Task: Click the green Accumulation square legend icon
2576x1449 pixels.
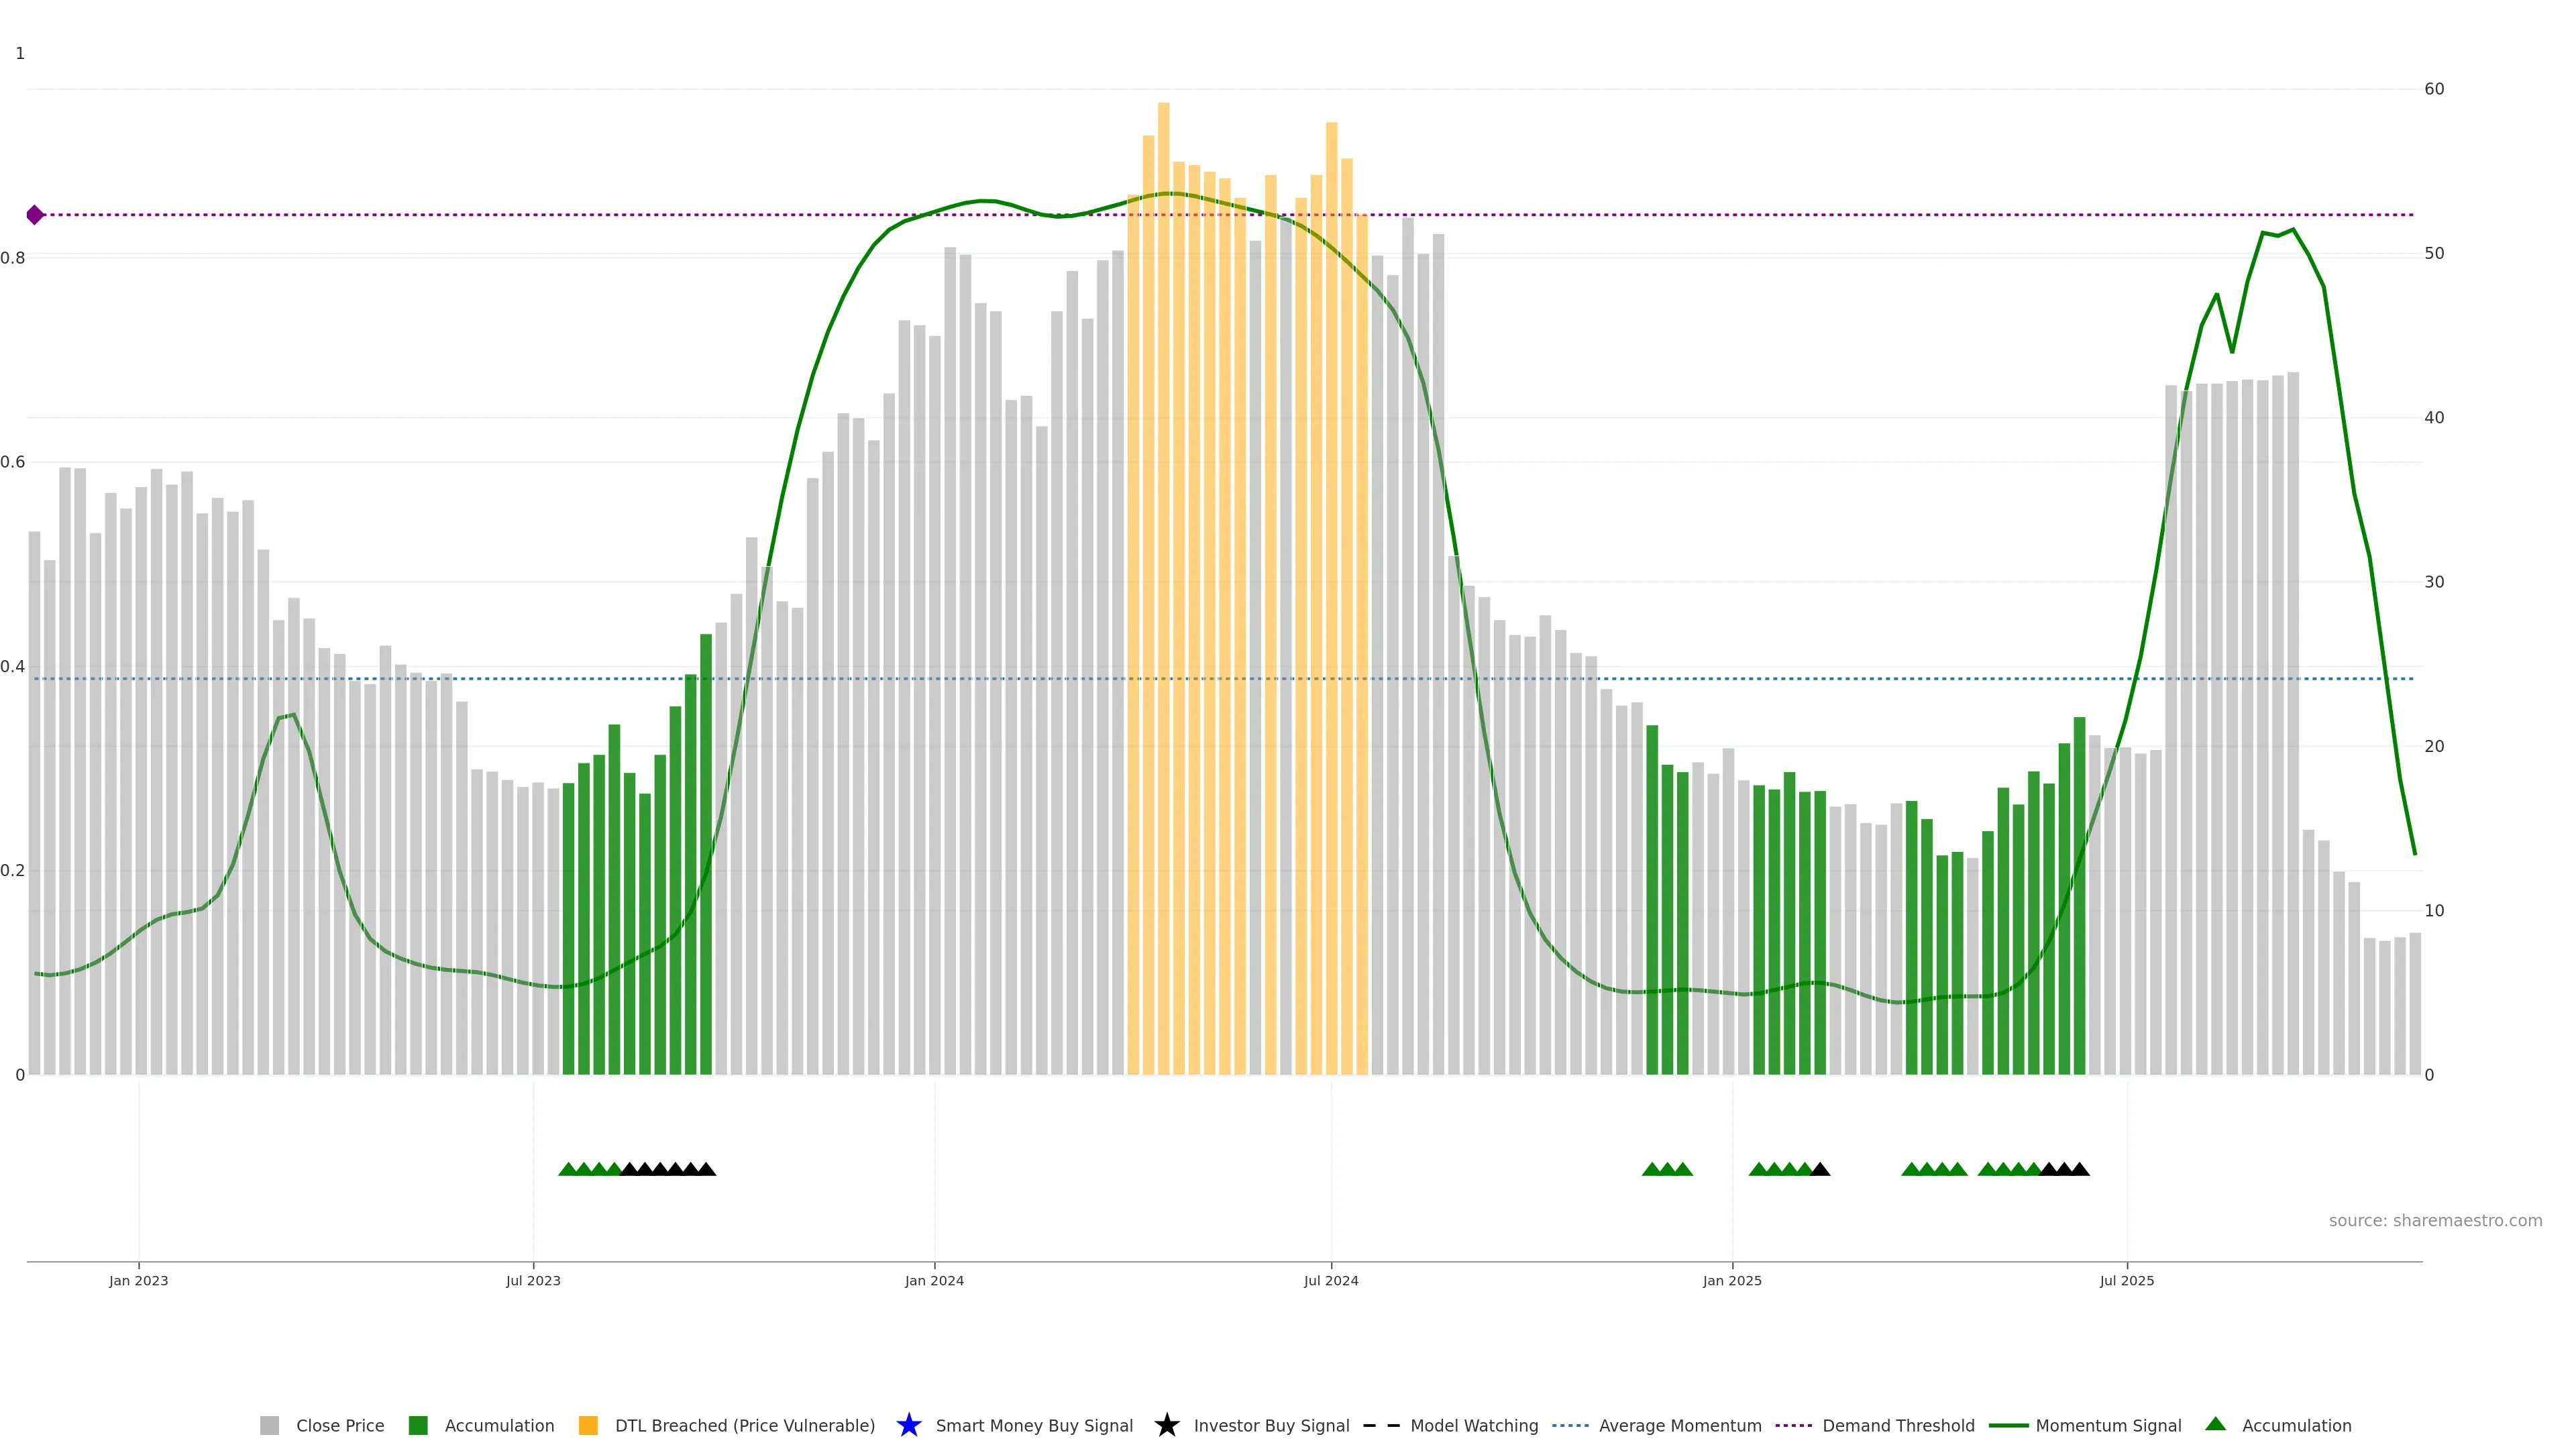Action: [418, 1425]
